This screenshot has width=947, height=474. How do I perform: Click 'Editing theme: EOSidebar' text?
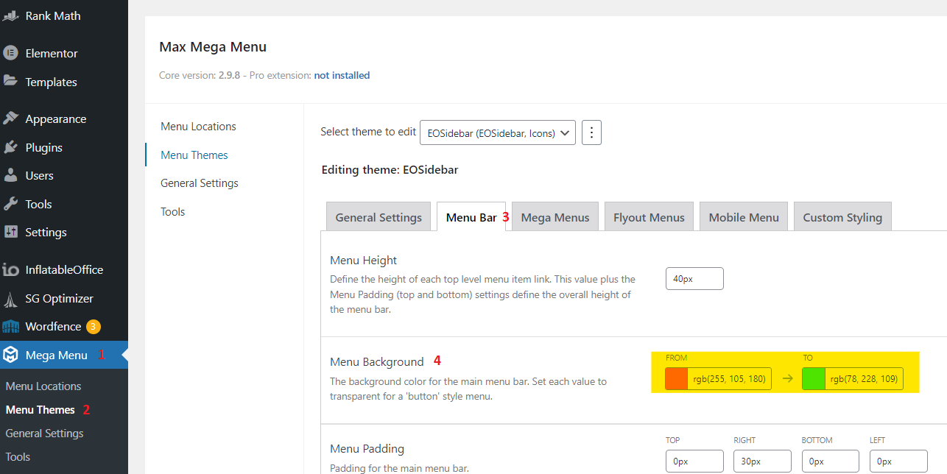pos(390,170)
